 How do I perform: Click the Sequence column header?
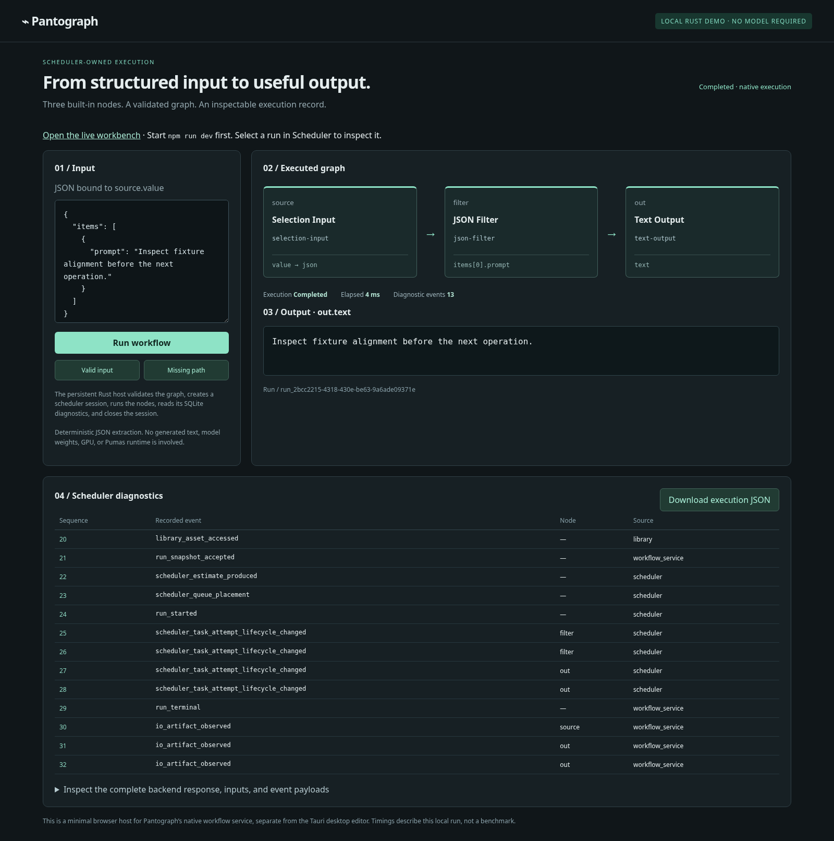click(73, 520)
